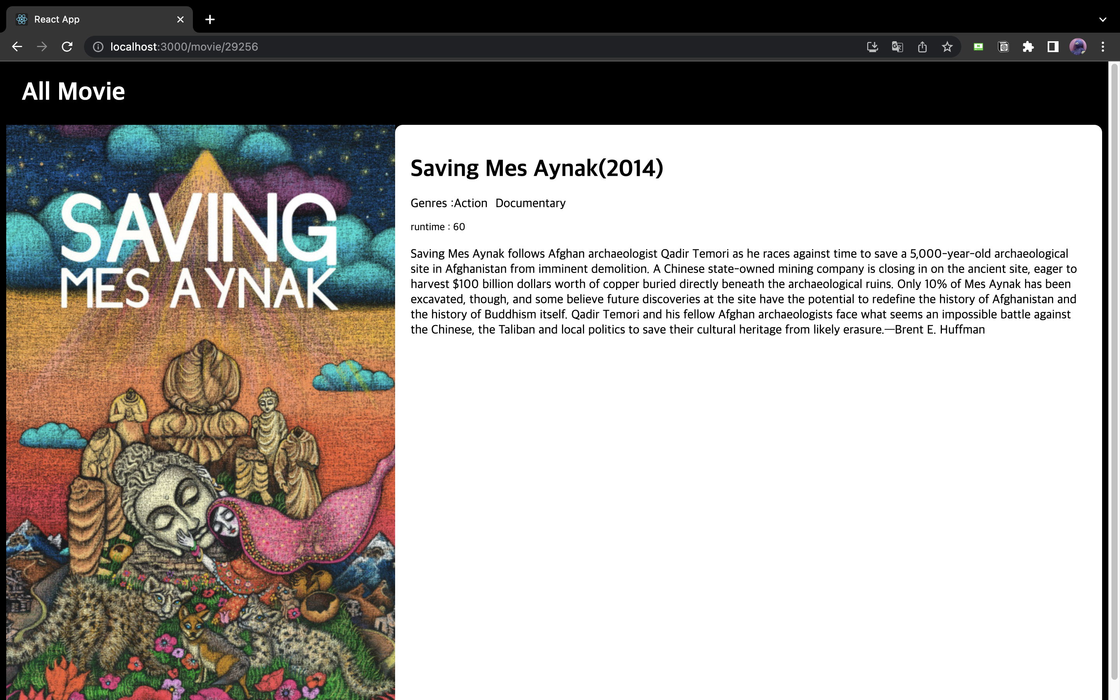Close the React App tab

pyautogui.click(x=180, y=19)
